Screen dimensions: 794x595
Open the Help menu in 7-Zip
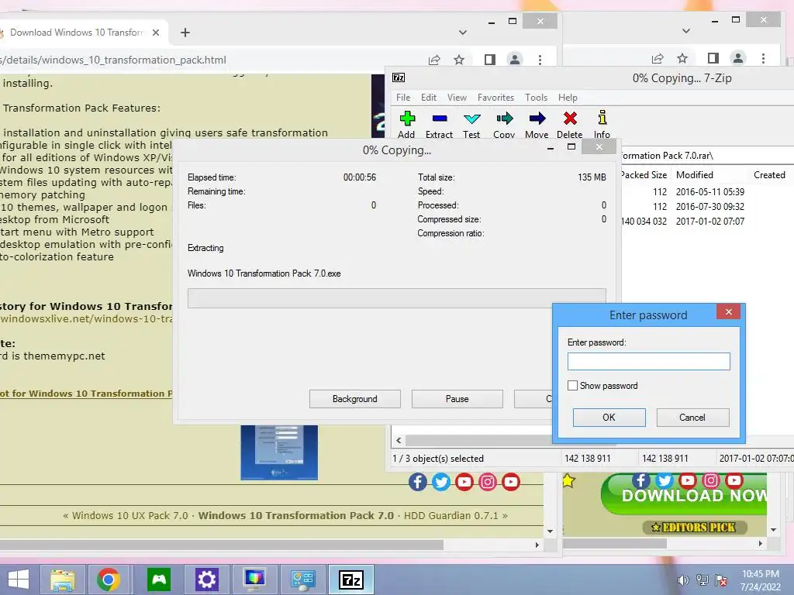click(568, 97)
